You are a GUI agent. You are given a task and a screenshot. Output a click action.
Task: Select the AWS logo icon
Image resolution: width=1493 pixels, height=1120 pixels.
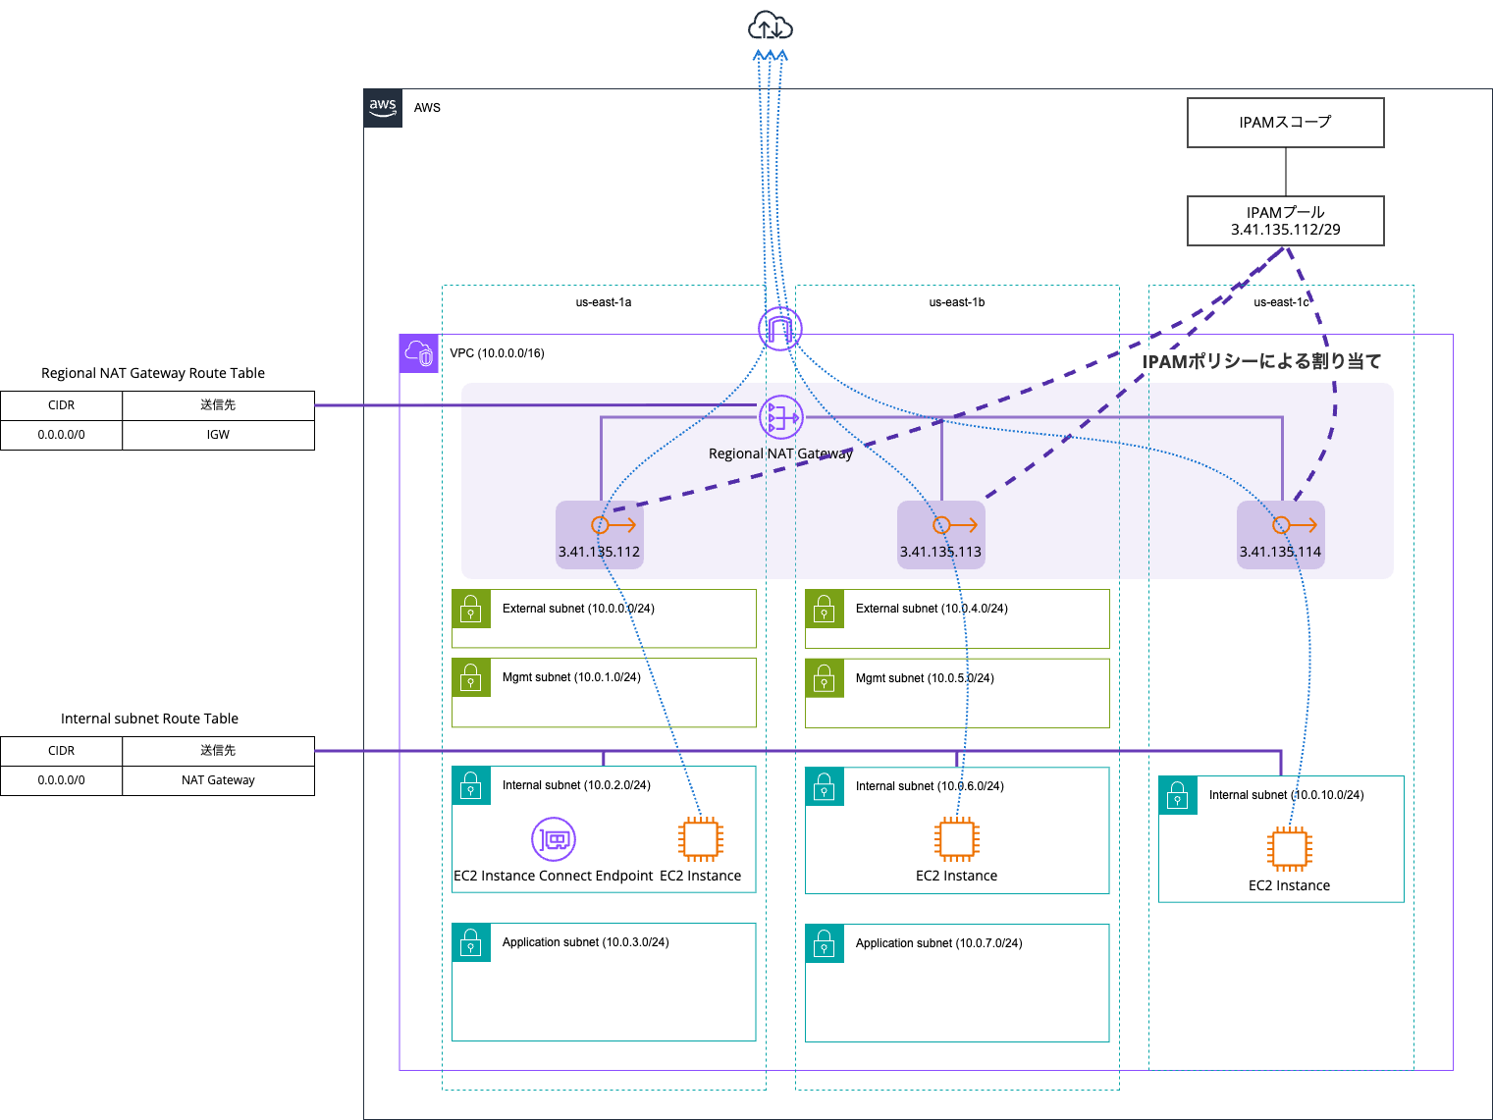pyautogui.click(x=383, y=108)
